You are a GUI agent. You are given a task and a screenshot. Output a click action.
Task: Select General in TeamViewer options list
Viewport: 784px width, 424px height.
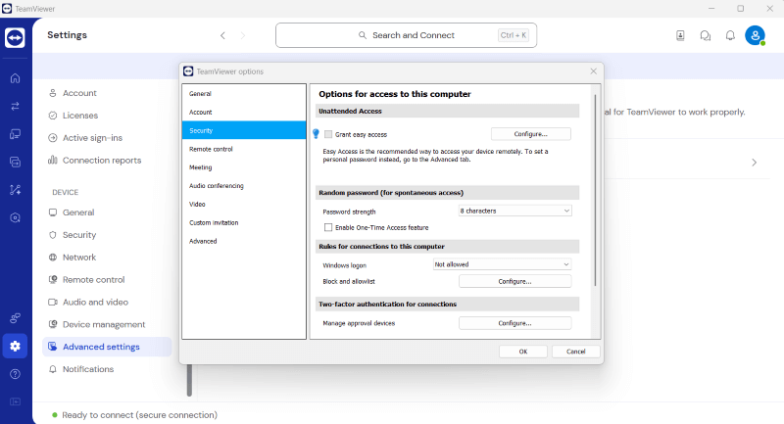point(244,93)
